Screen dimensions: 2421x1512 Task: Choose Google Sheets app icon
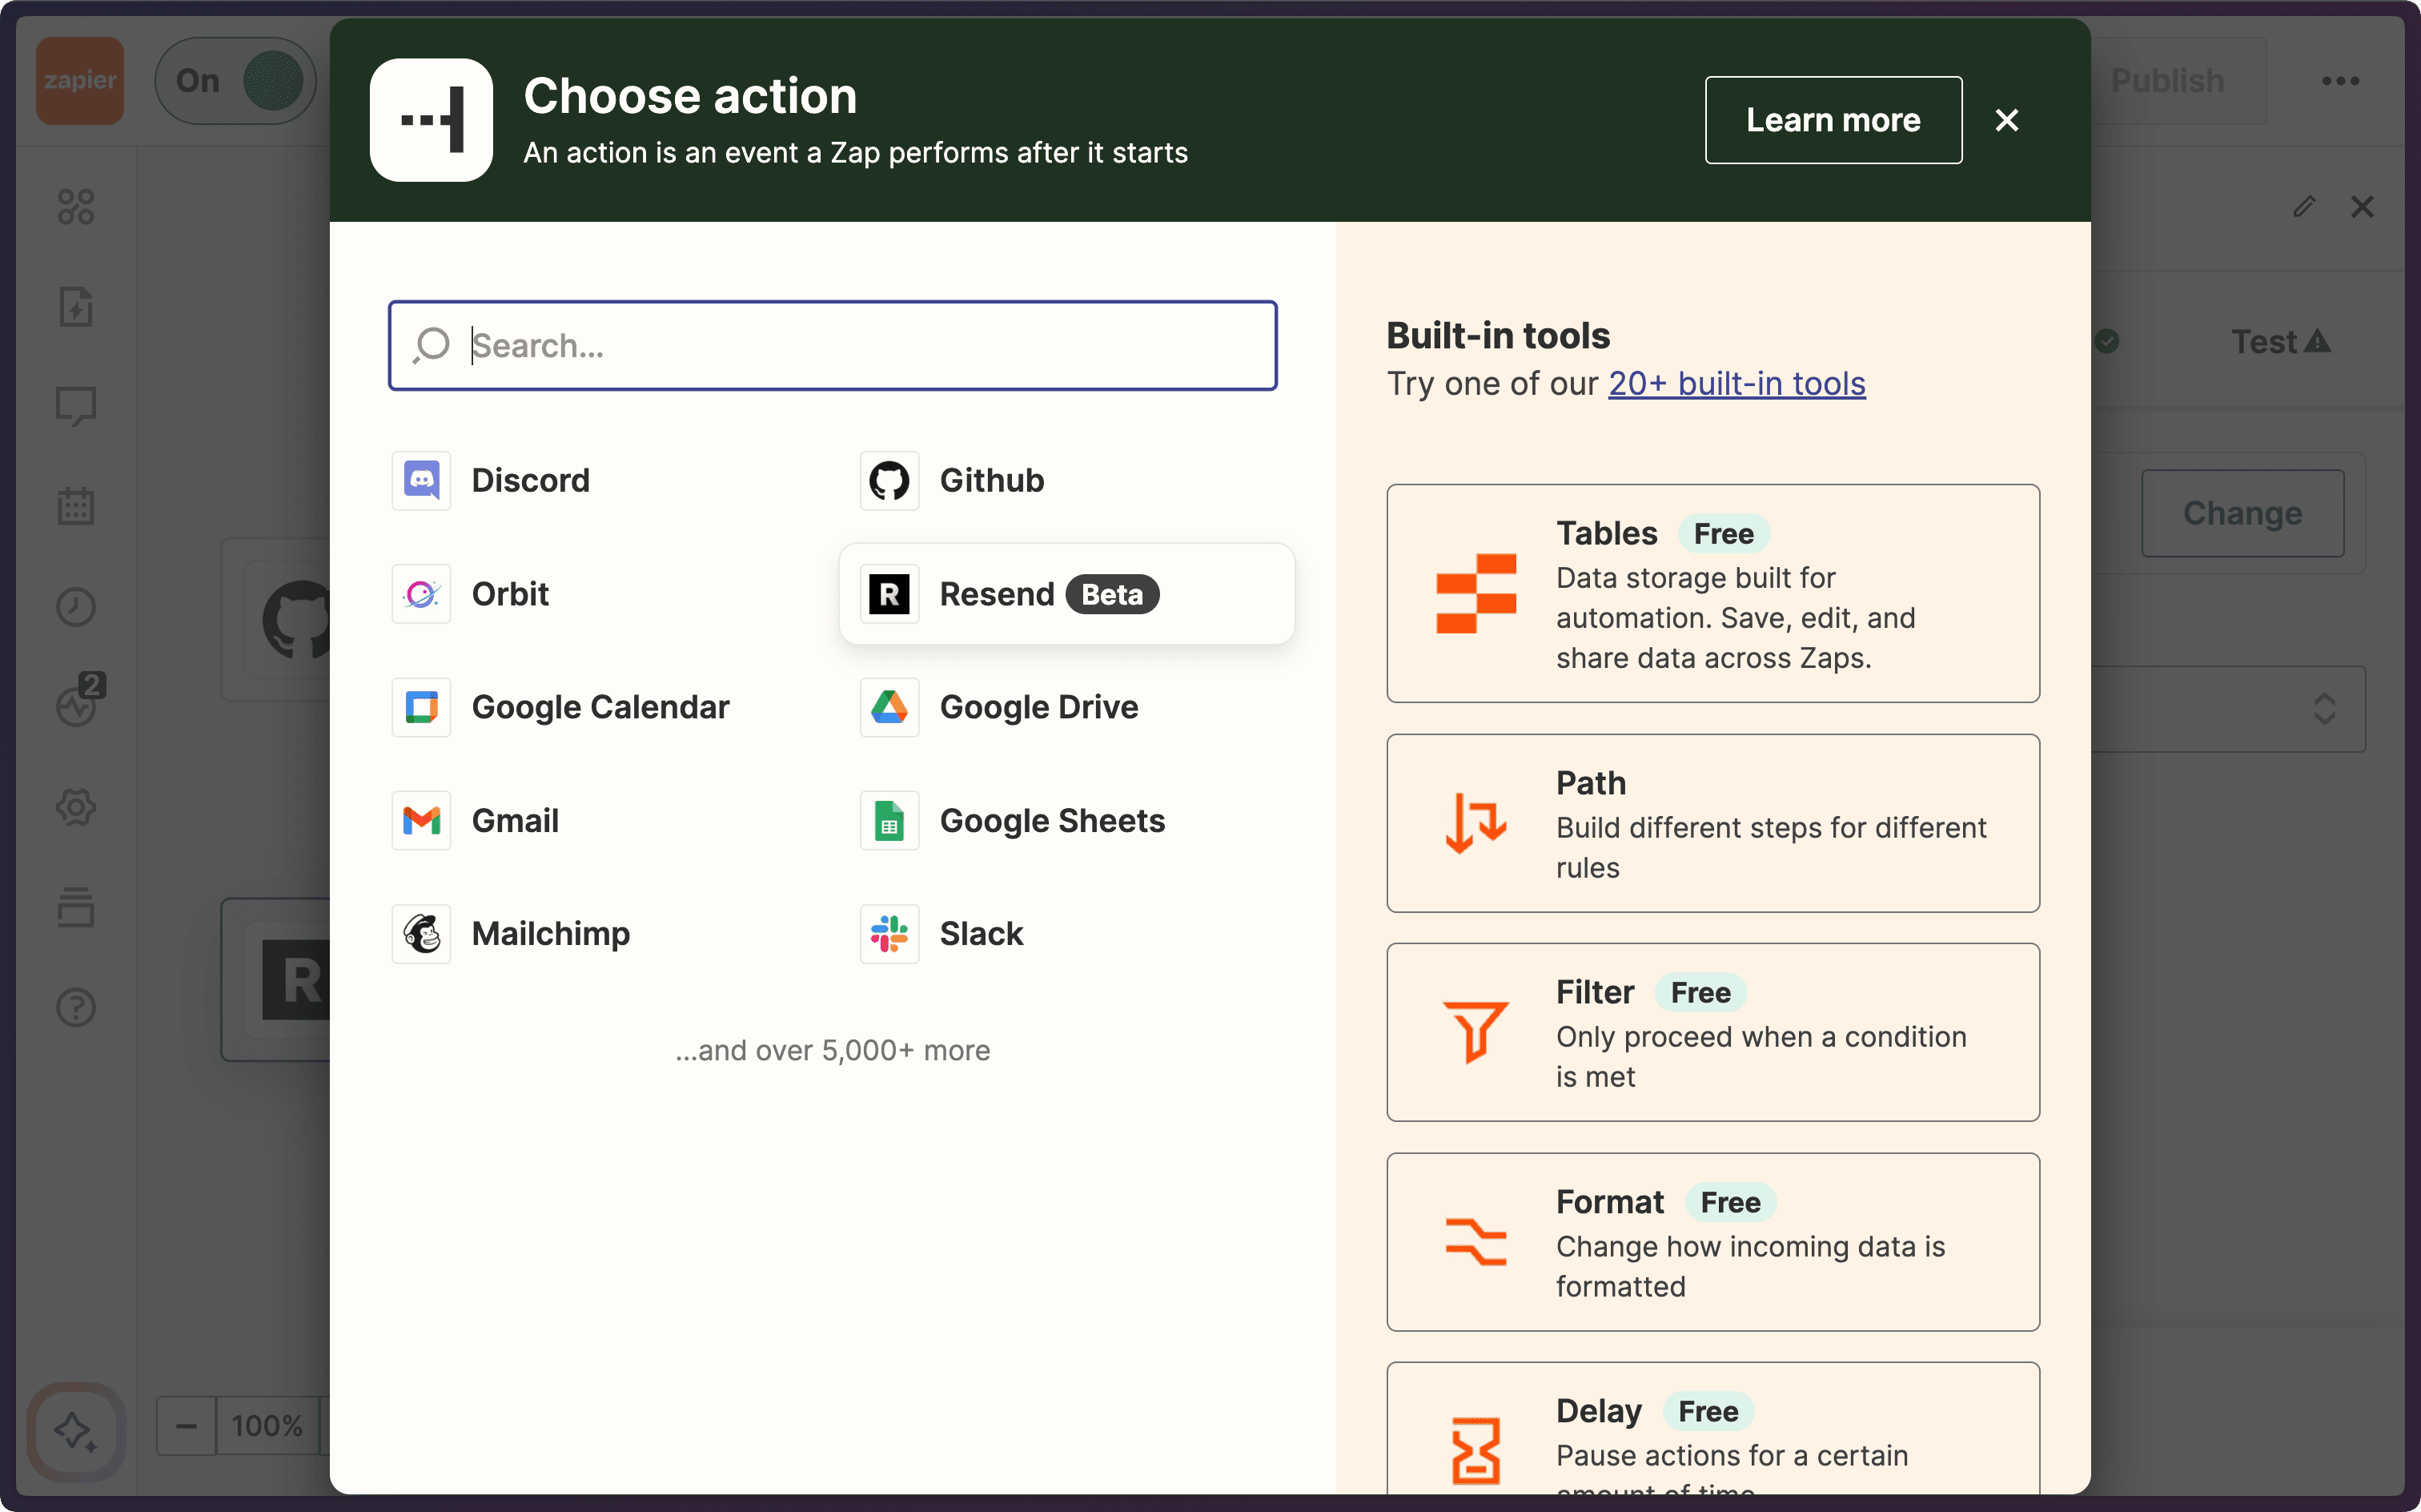[889, 821]
